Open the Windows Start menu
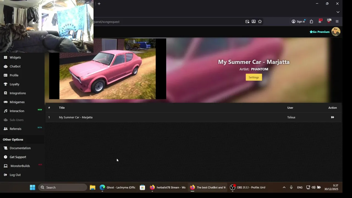This screenshot has height=198, width=352. pyautogui.click(x=32, y=188)
